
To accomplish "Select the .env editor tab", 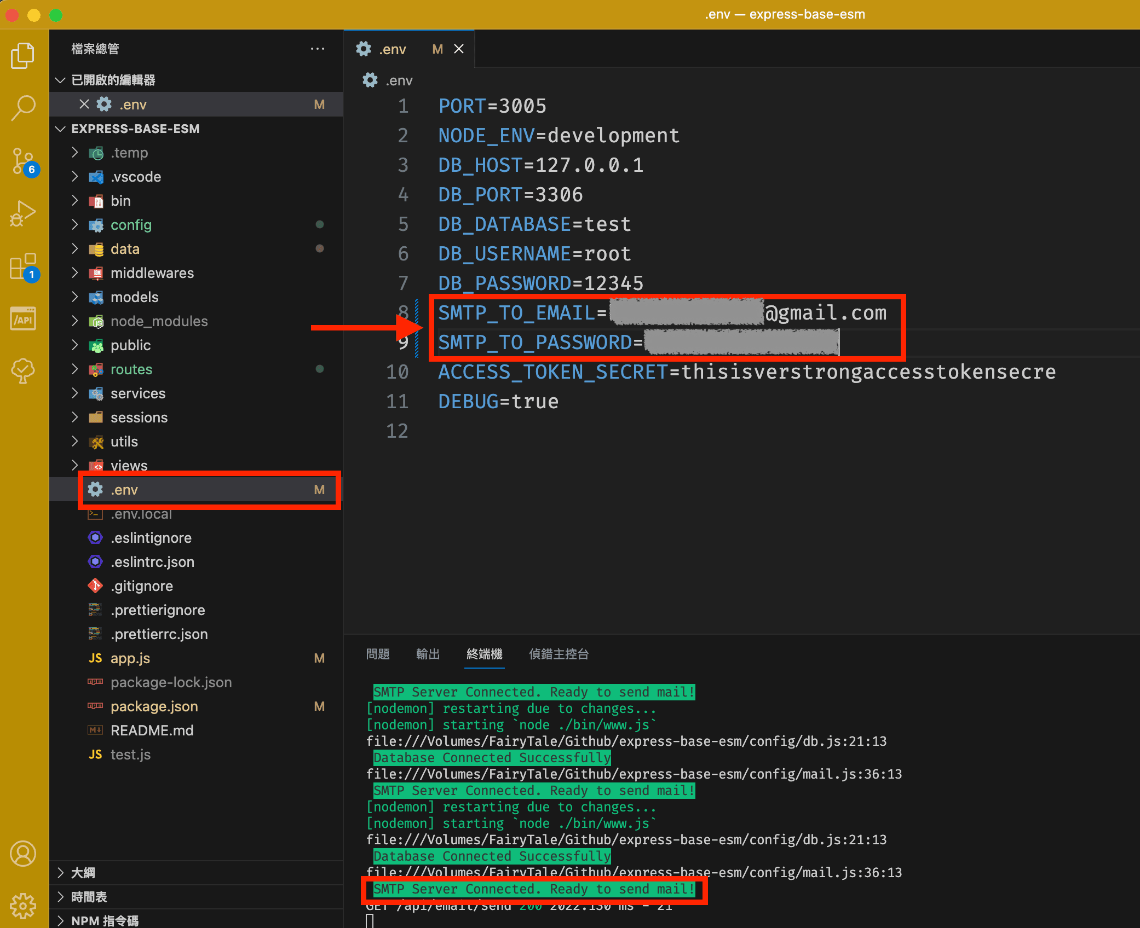I will 408,49.
